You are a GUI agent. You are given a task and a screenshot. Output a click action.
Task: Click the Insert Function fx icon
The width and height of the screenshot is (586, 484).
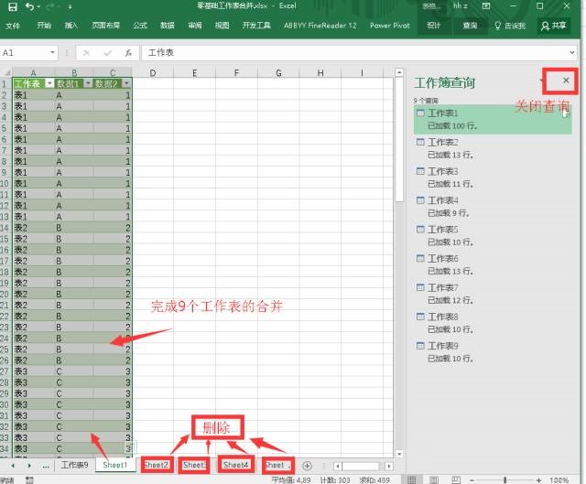[x=128, y=53]
